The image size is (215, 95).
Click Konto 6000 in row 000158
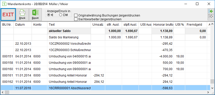(x=37, y=63)
